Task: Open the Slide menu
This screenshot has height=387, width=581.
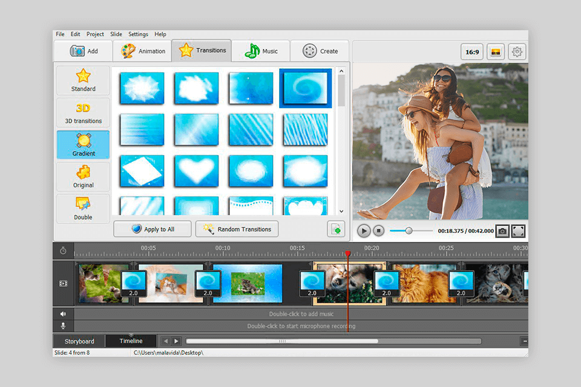Action: click(x=116, y=34)
